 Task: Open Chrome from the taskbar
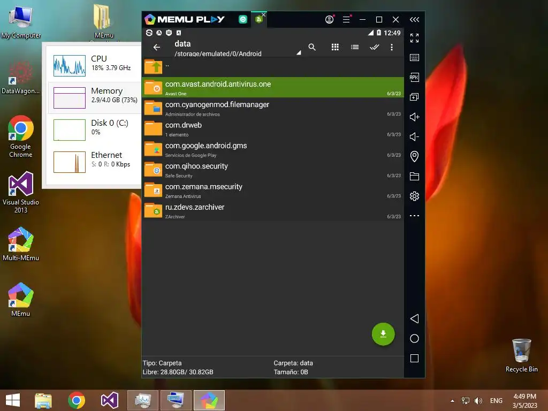[x=77, y=400]
